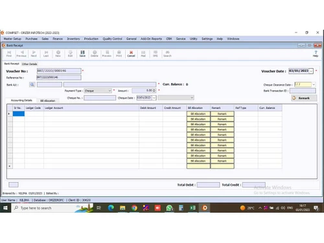Print the voucher via toolbar
The height and width of the screenshot is (243, 324).
coord(119,54)
